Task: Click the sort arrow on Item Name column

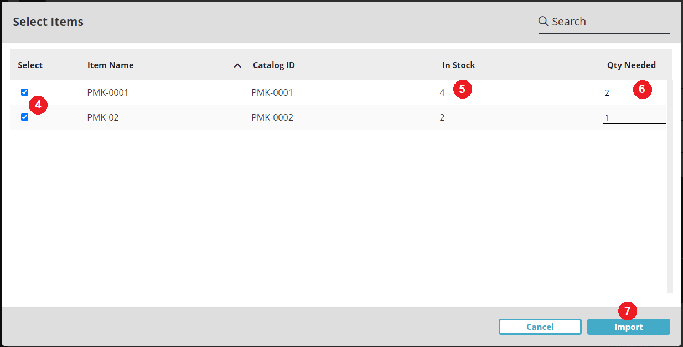Action: click(237, 65)
